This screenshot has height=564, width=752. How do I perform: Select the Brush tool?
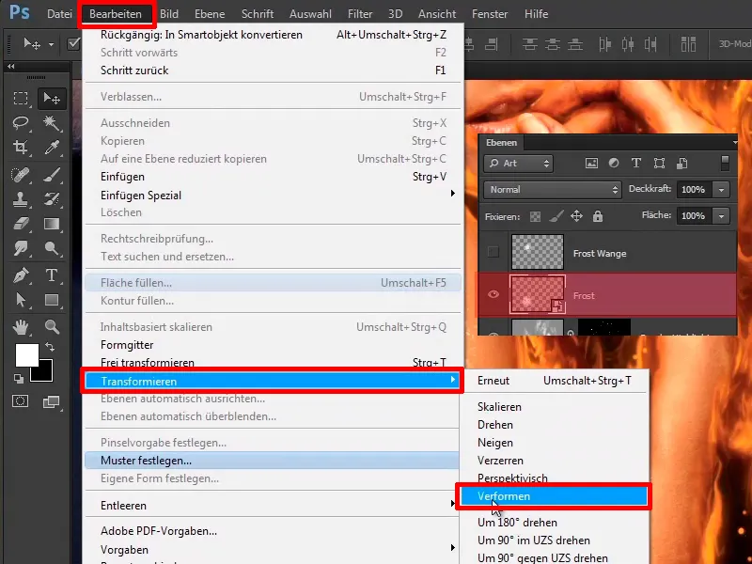[52, 175]
